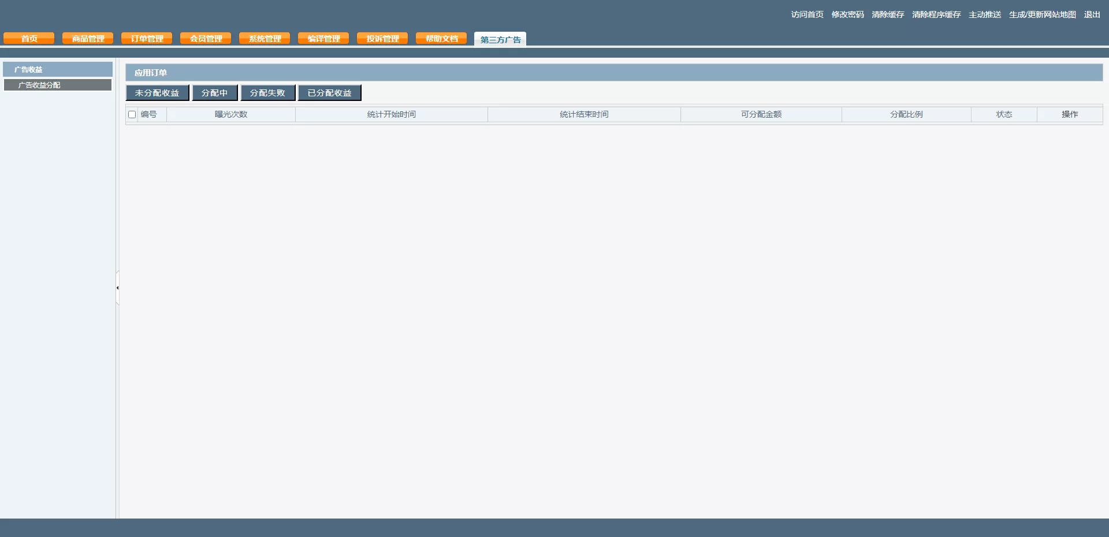This screenshot has width=1109, height=537.
Task: Show 未分配收益 records
Action: (157, 93)
